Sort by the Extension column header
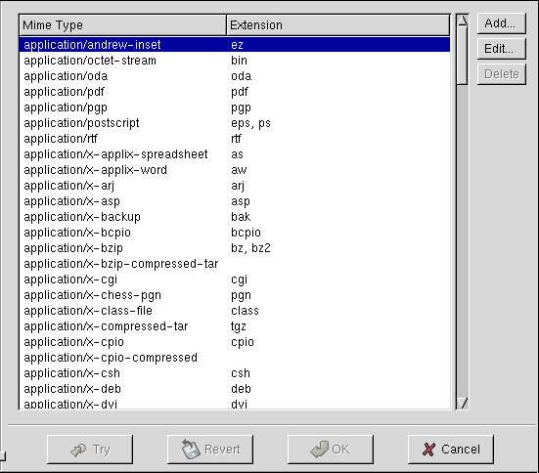The width and height of the screenshot is (539, 473). coord(337,25)
